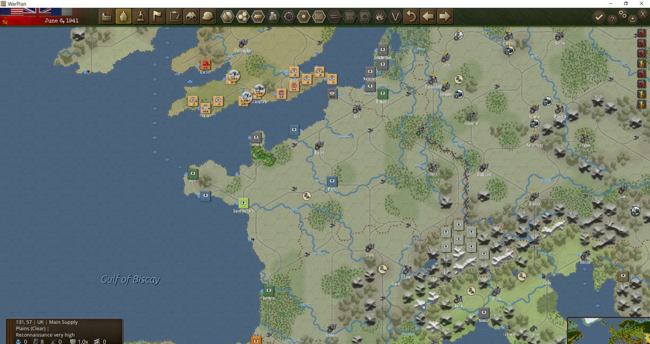Go to previous unit with left arrow
The height and width of the screenshot is (344, 650).
(x=428, y=16)
